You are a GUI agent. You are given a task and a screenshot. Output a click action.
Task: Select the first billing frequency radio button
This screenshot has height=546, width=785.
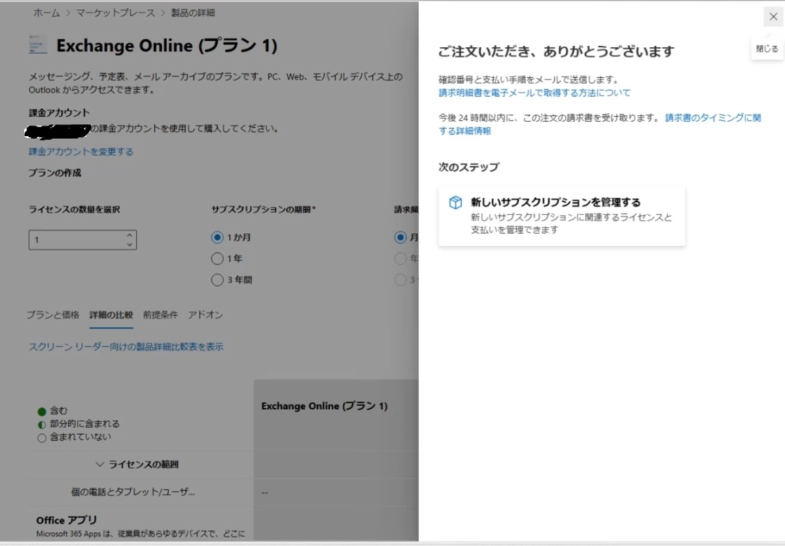[400, 238]
